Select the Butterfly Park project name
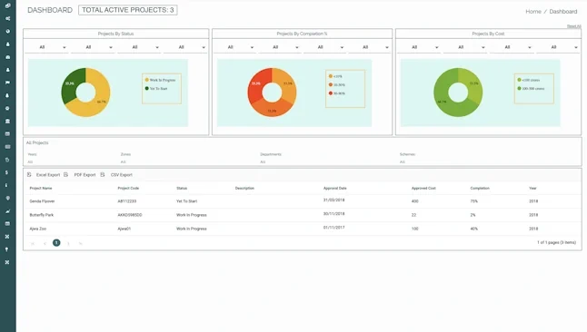 (42, 215)
